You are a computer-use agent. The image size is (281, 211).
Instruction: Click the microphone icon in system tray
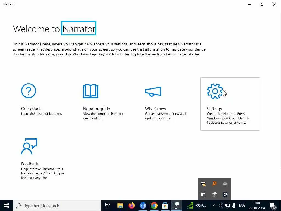click(x=234, y=206)
